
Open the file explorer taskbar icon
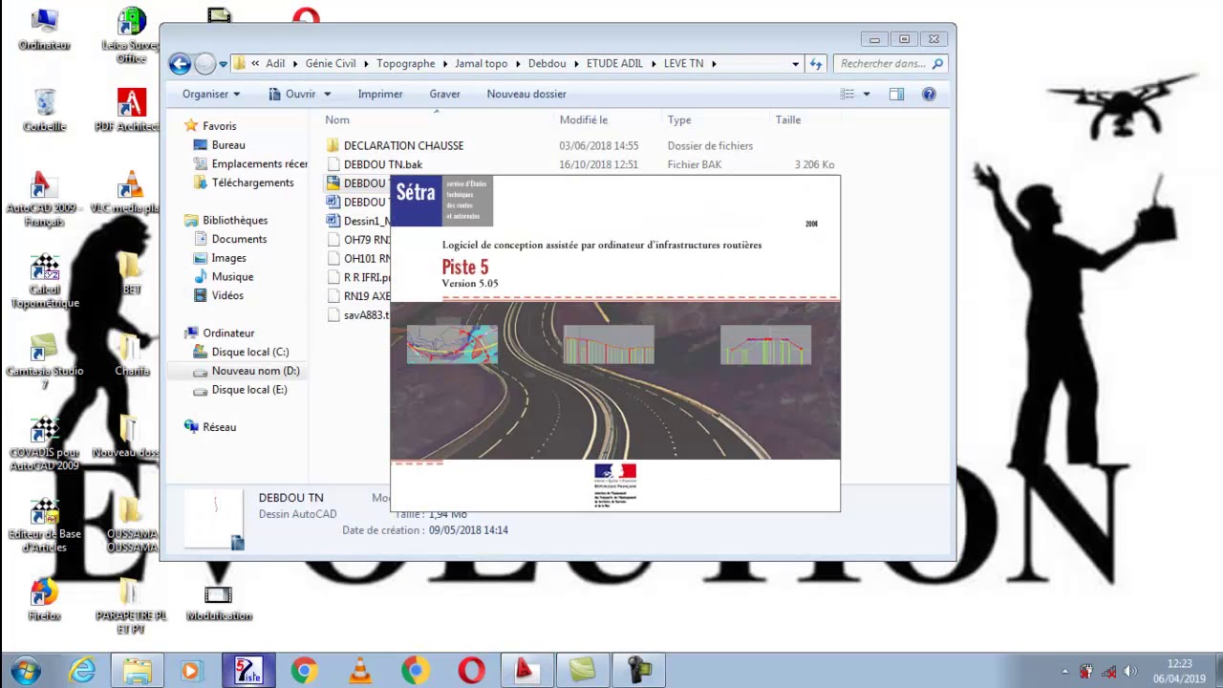137,671
